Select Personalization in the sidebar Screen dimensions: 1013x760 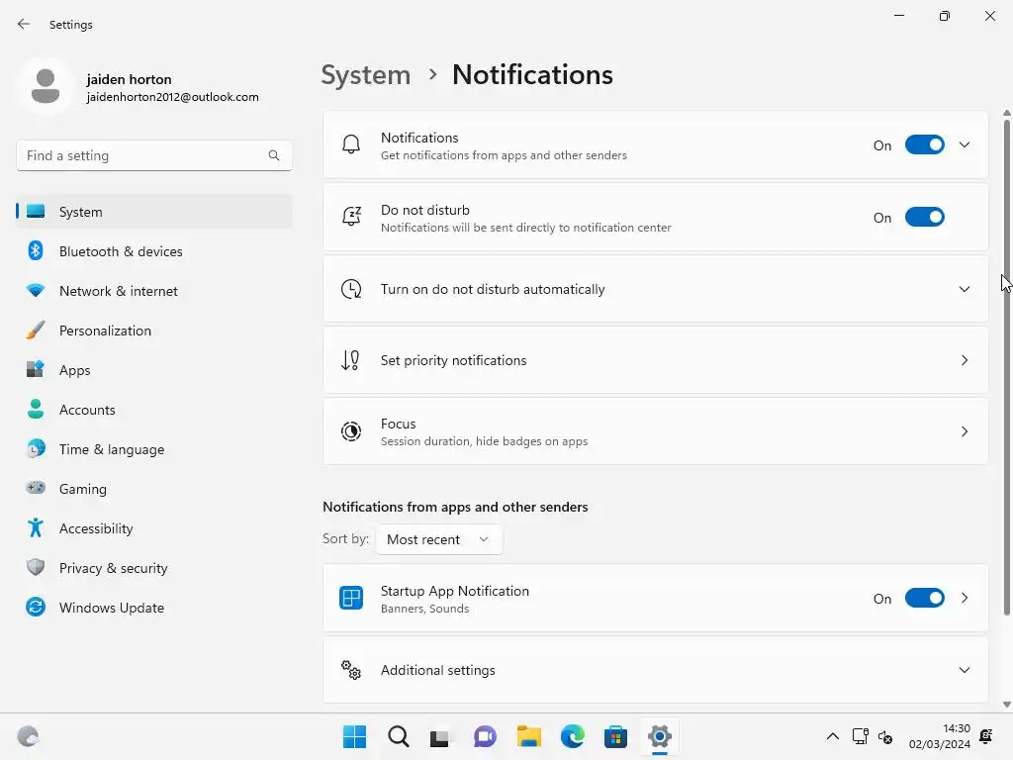pos(105,331)
